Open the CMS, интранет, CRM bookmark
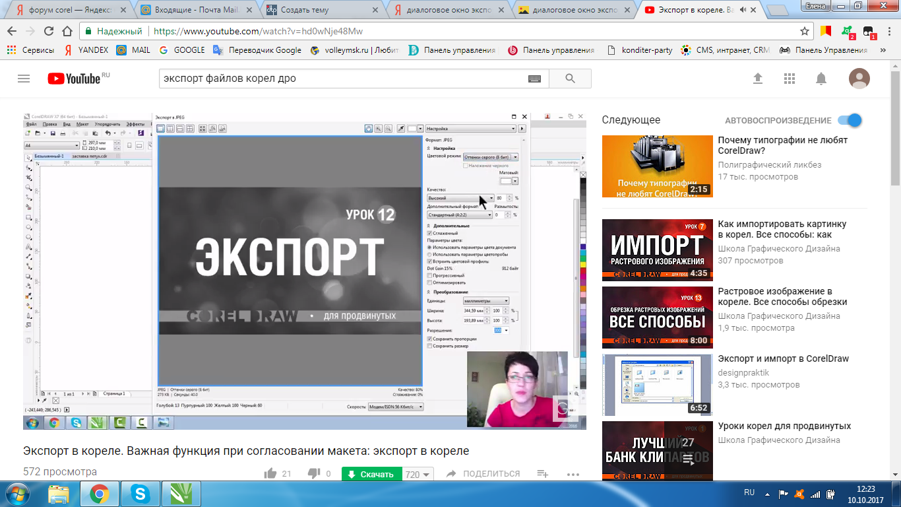The width and height of the screenshot is (901, 507). point(726,50)
